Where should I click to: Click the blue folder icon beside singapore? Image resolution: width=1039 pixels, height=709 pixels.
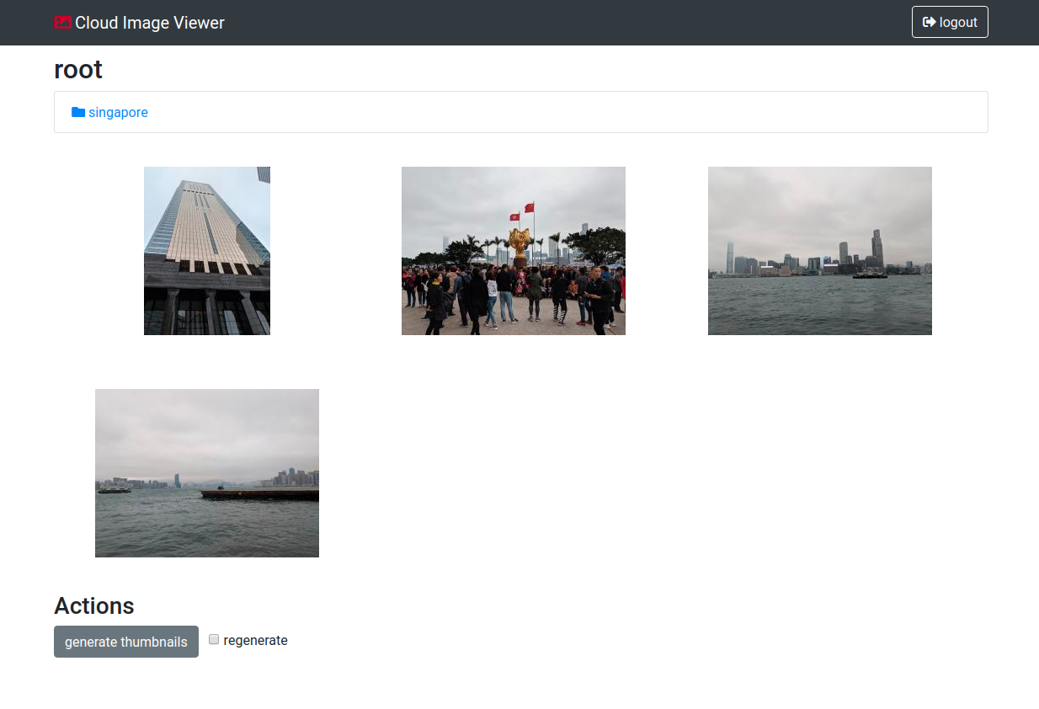tap(78, 111)
